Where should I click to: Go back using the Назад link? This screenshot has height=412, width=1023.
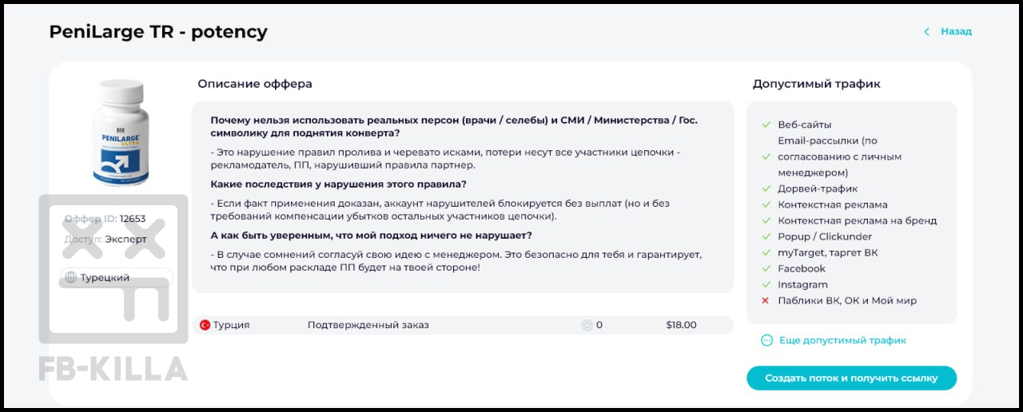[x=956, y=32]
